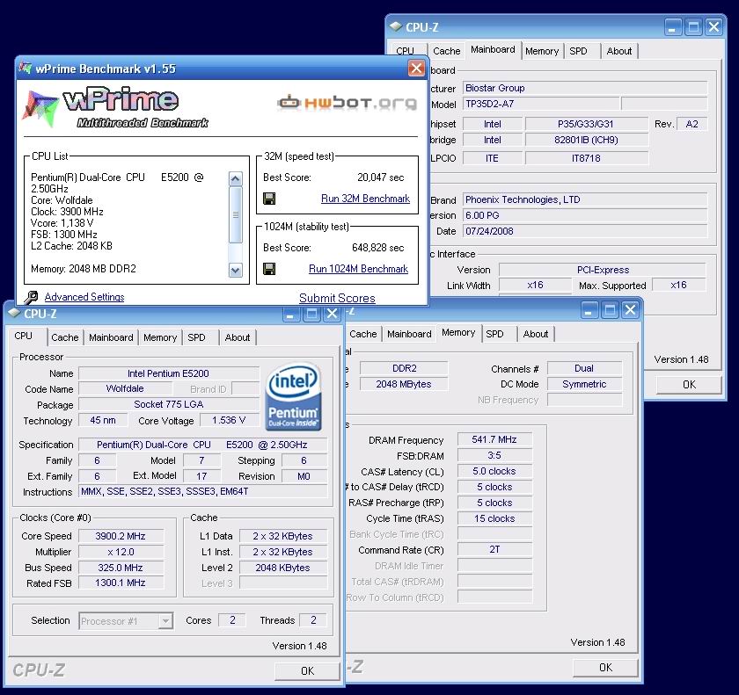Close the CPU-Z Memory window
The height and width of the screenshot is (695, 739).
point(630,309)
